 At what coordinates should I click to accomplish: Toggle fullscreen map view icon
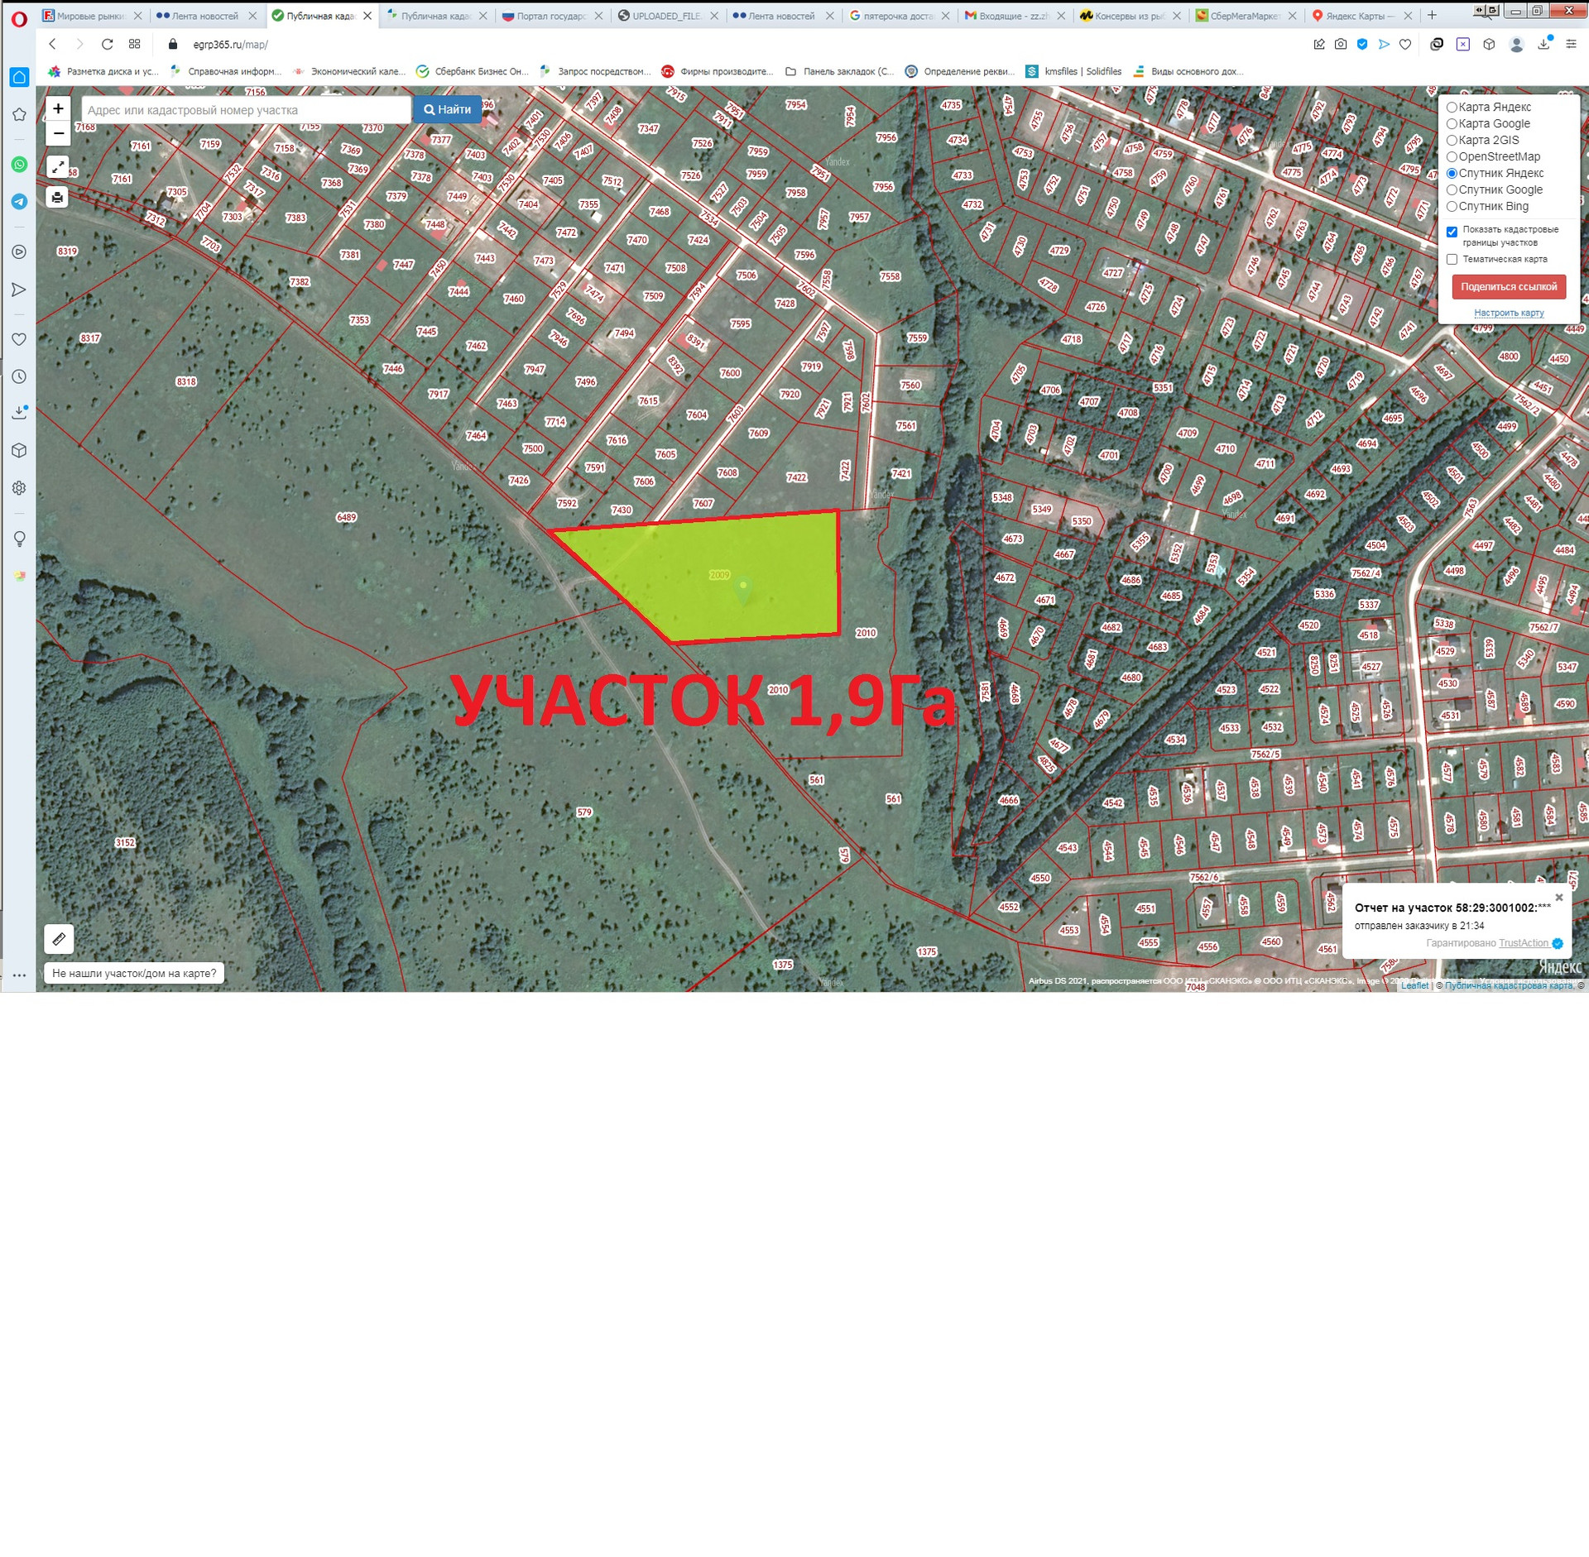[x=57, y=167]
